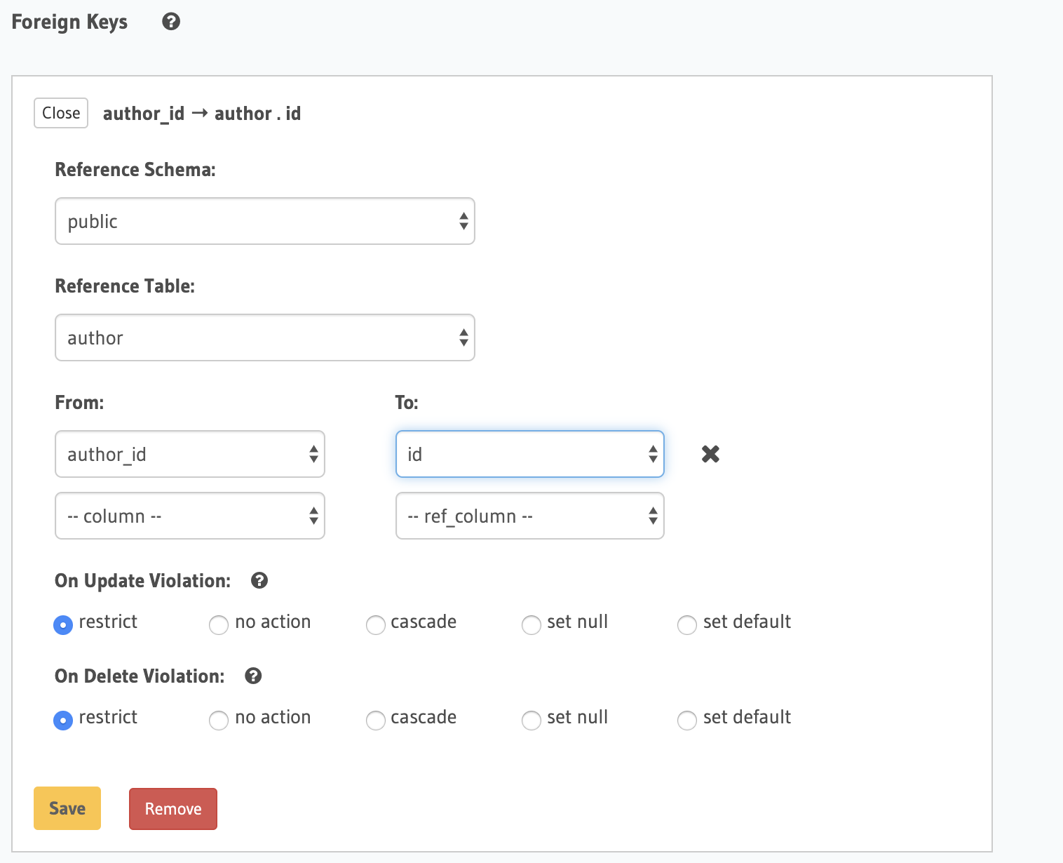Open the Reference Schema dropdown
Screen dimensions: 1063x863
264,221
